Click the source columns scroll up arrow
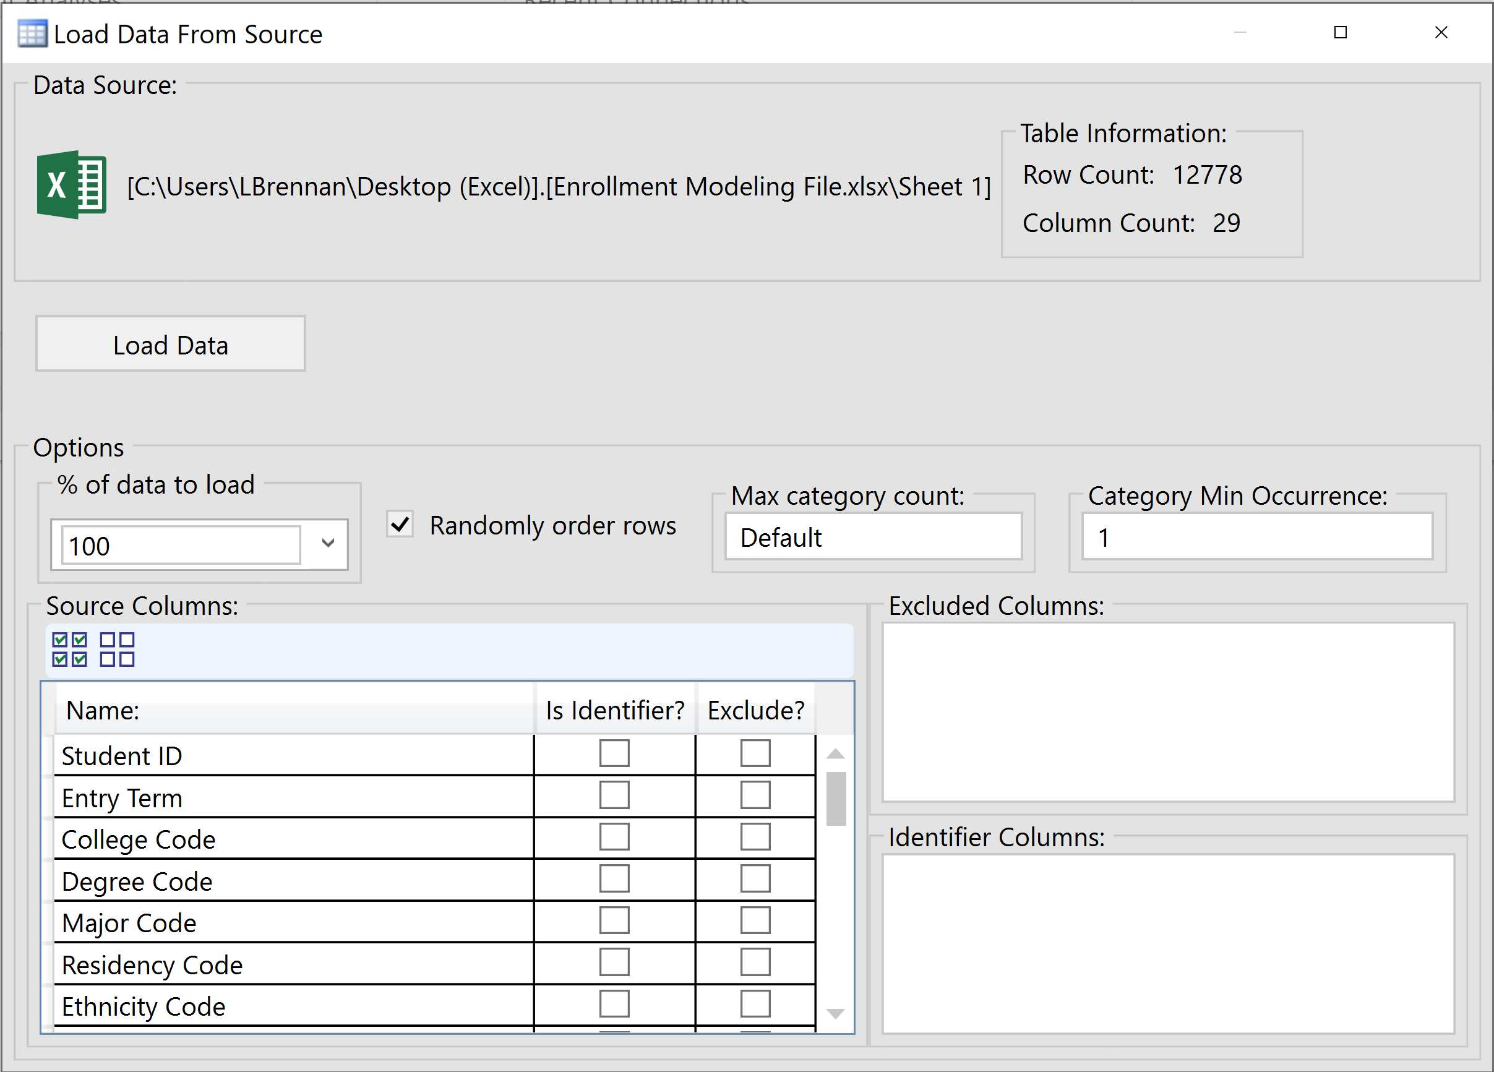 (x=835, y=754)
